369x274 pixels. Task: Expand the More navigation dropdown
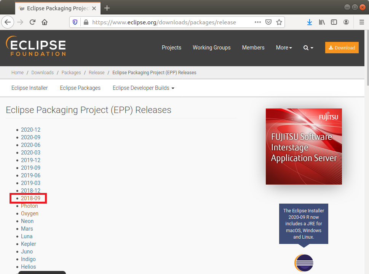[x=284, y=48]
